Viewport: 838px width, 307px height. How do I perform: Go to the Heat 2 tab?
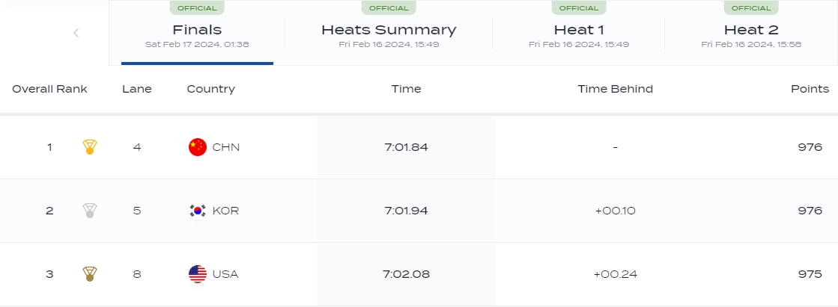[751, 34]
